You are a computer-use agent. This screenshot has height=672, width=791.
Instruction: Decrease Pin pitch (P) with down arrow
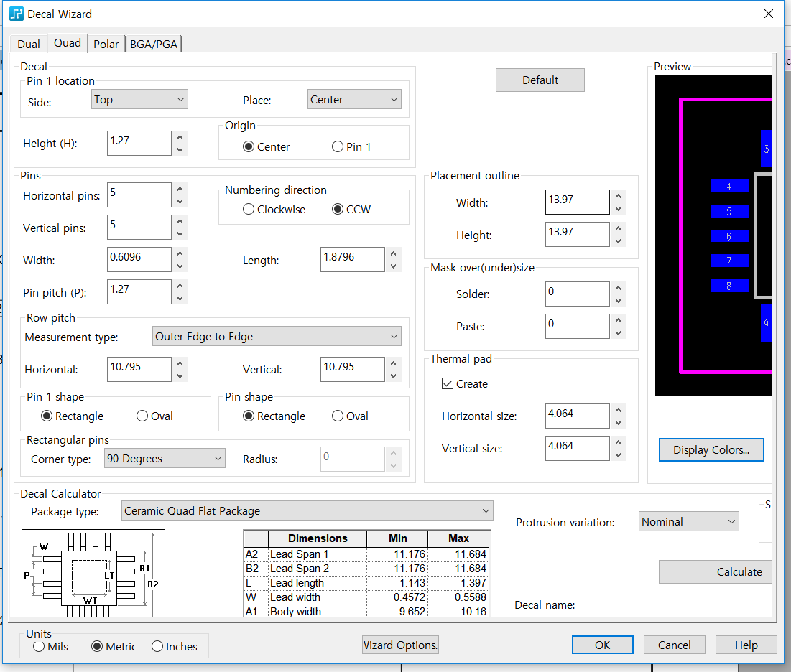[180, 299]
